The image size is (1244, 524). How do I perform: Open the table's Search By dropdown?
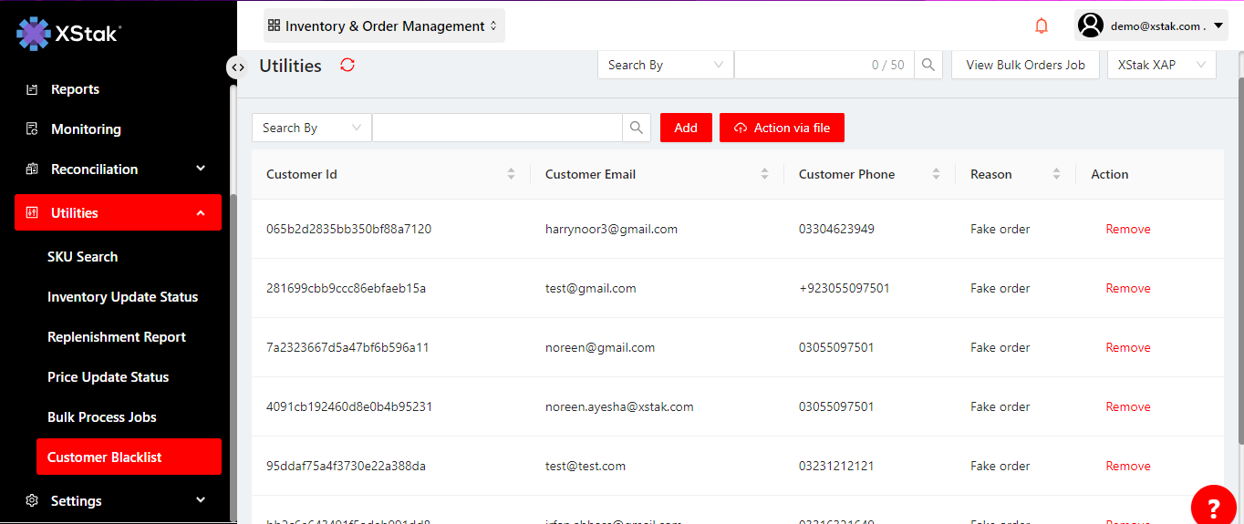(311, 128)
